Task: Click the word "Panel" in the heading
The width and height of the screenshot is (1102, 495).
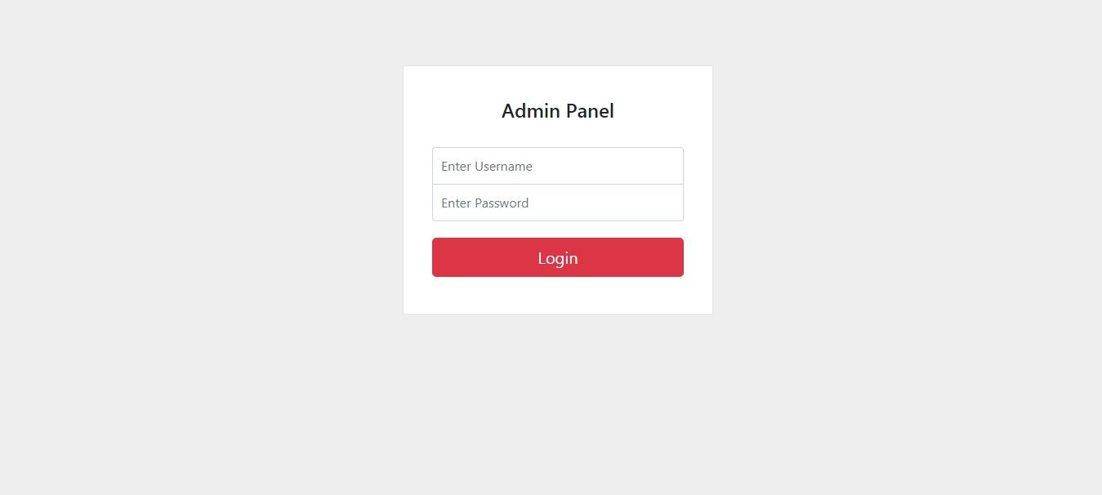Action: 590,111
